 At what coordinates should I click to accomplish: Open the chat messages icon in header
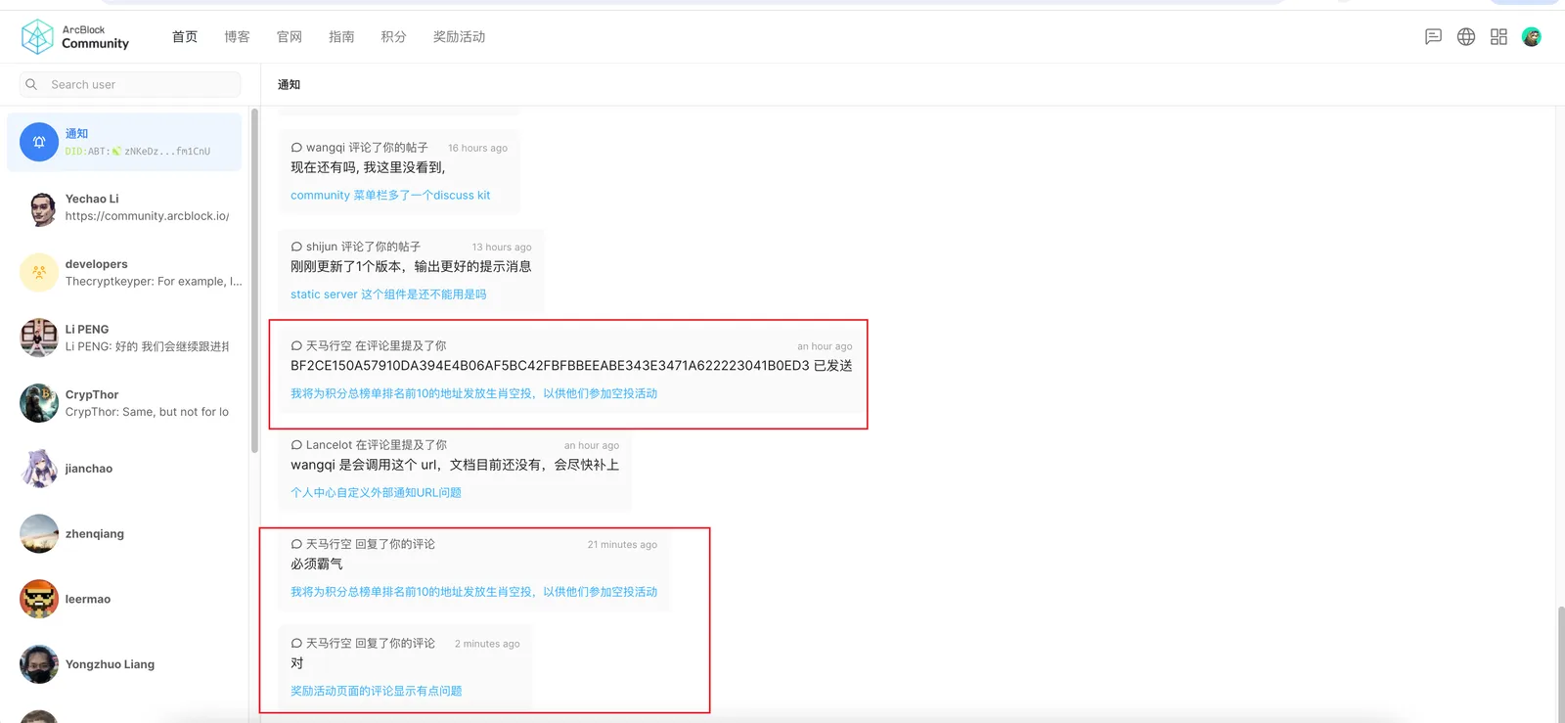pos(1433,37)
